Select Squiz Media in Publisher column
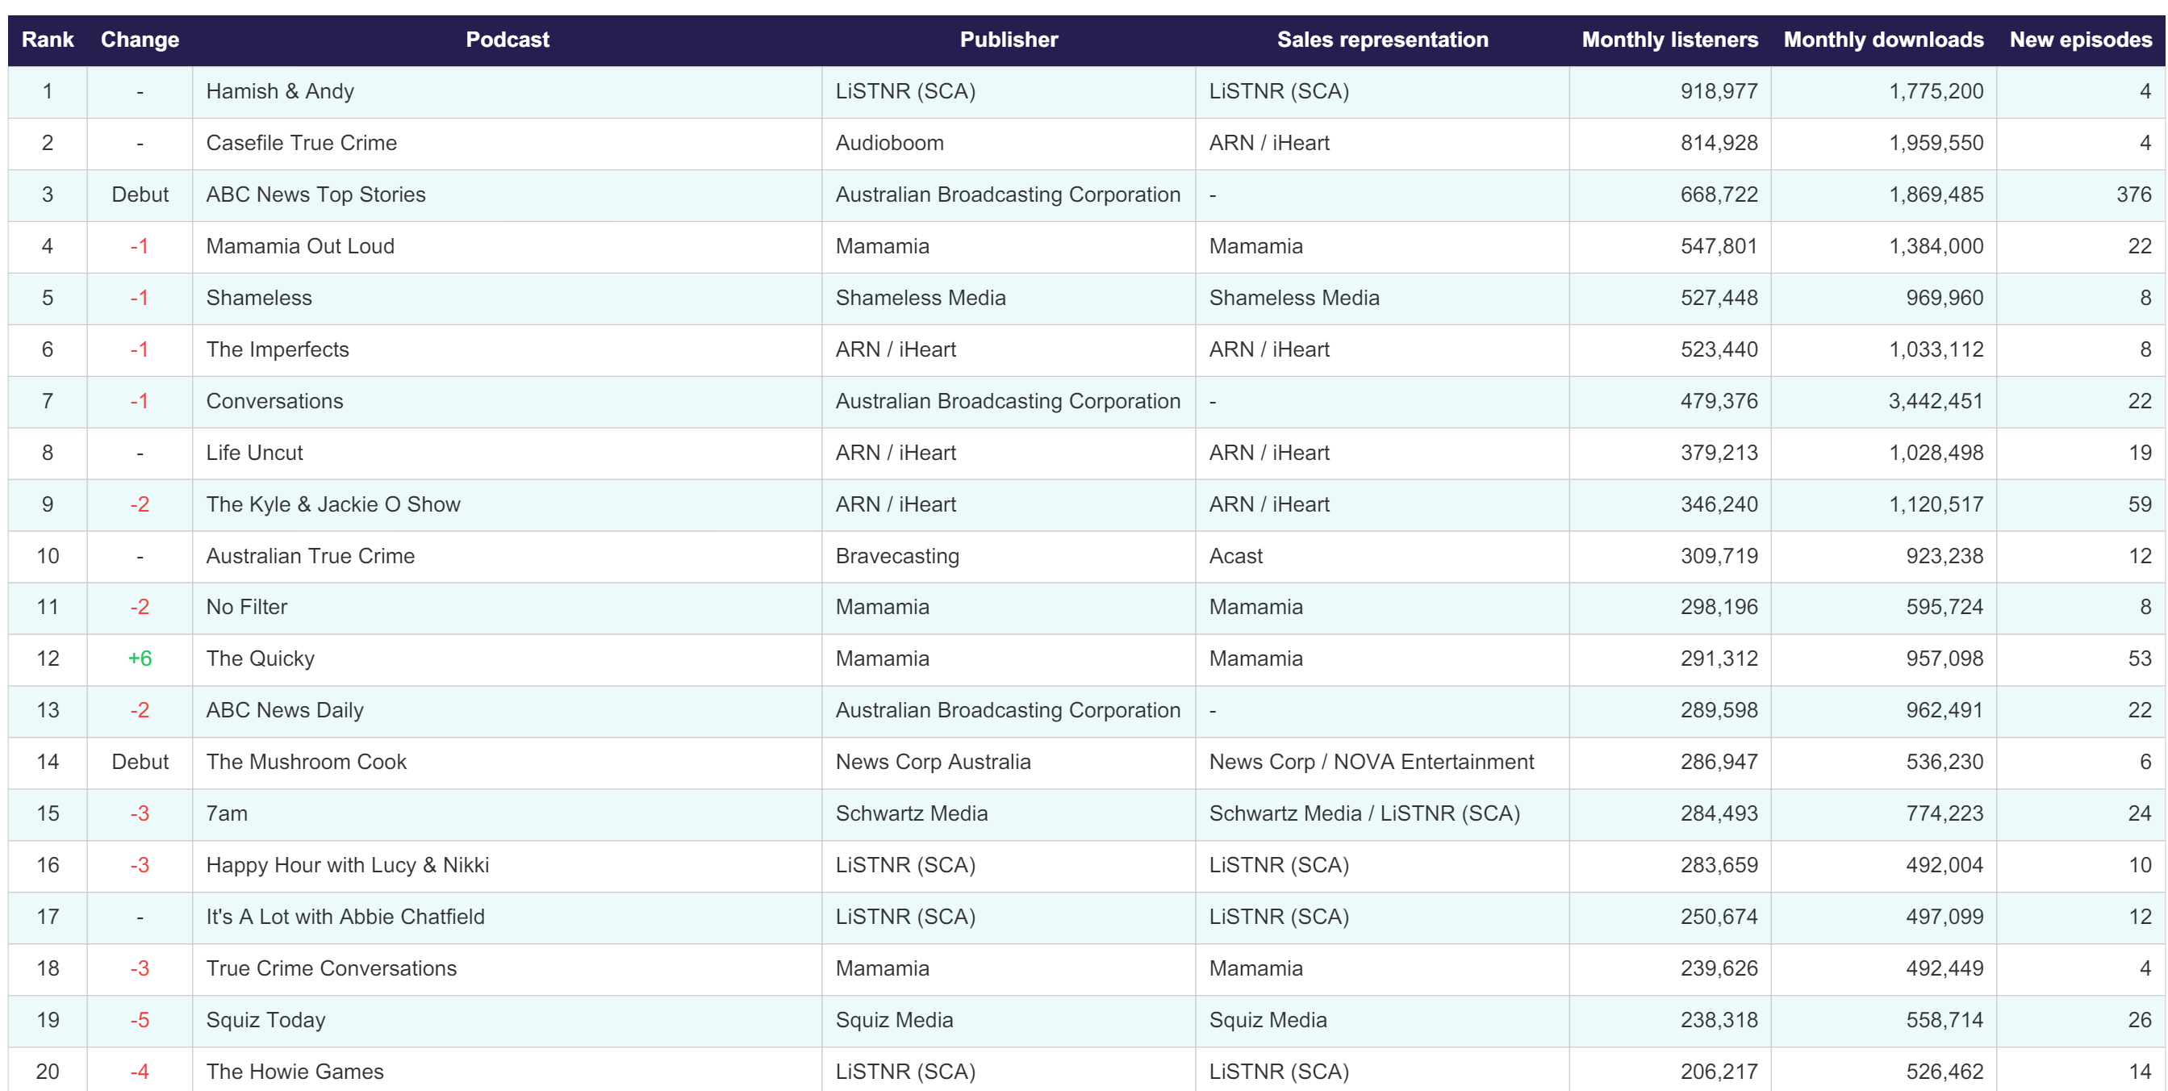This screenshot has height=1091, width=2168. point(894,1019)
